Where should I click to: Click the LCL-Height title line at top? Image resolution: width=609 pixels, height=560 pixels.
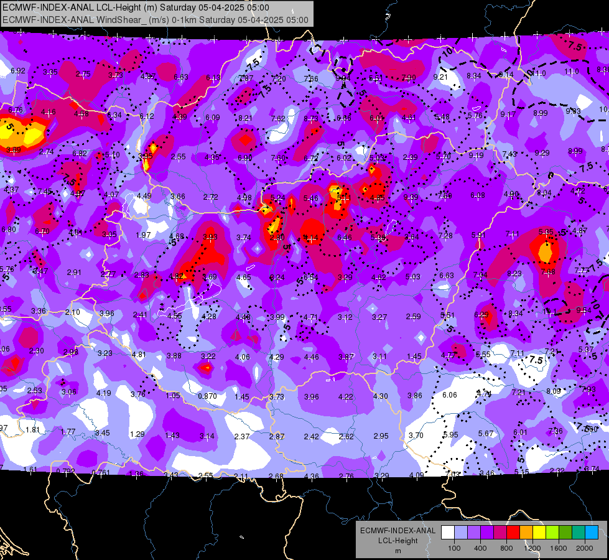(x=136, y=7)
